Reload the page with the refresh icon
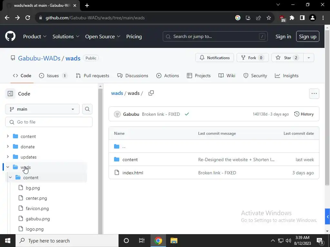The image size is (330, 247). (x=28, y=18)
